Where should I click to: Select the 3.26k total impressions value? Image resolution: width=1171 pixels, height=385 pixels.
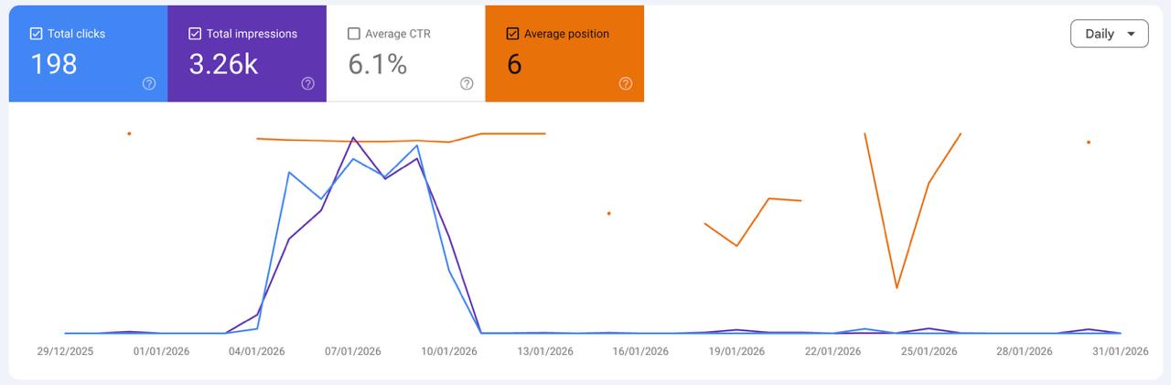223,64
